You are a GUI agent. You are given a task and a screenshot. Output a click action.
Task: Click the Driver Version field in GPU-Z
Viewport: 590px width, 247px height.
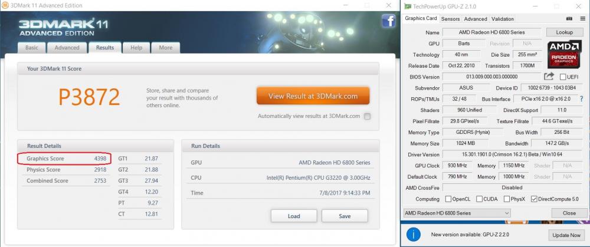(x=513, y=154)
